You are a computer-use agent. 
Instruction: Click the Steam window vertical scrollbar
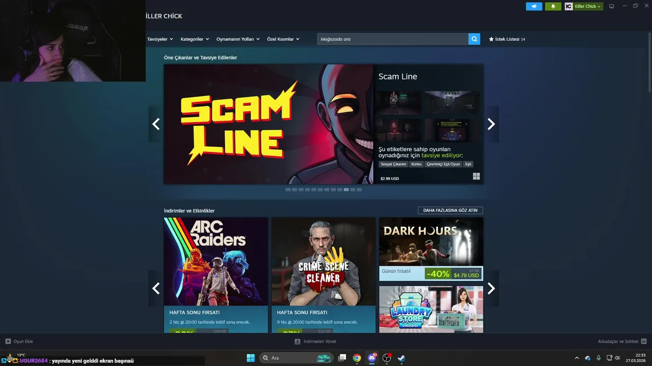click(649, 61)
